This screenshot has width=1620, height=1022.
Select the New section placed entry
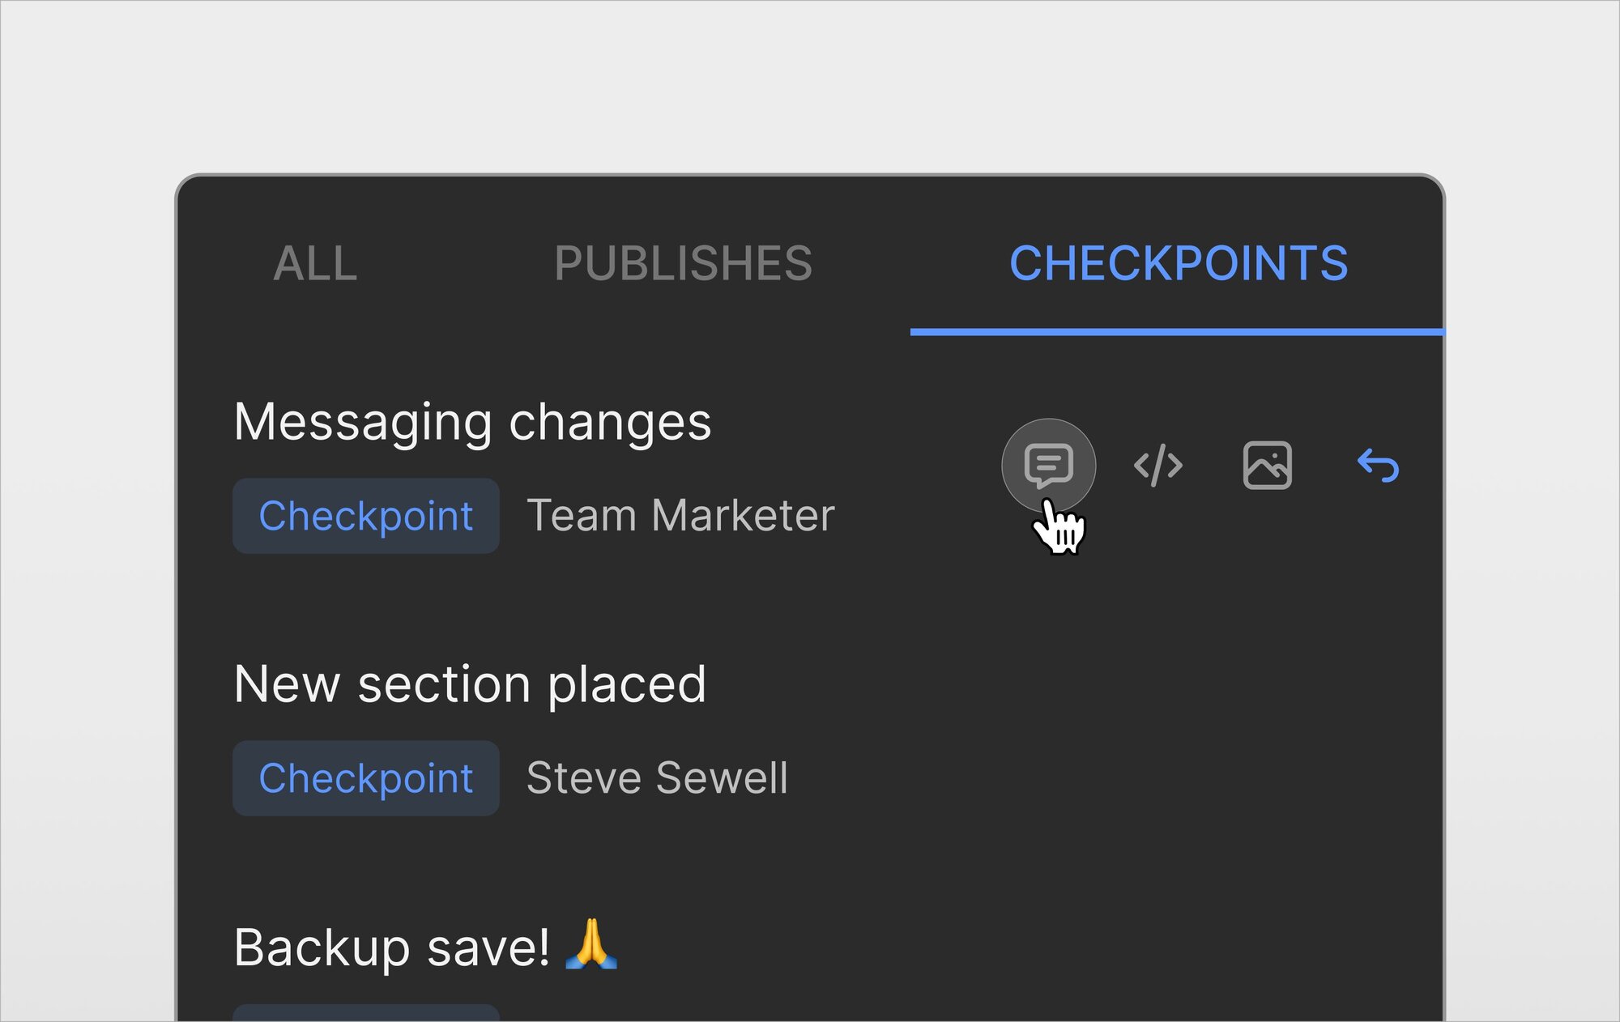coord(470,685)
